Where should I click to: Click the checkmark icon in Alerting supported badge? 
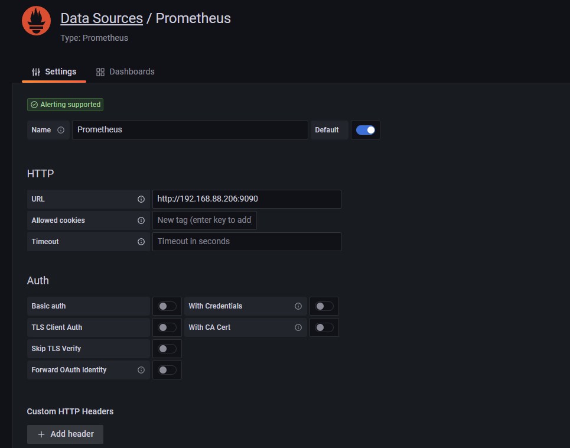click(33, 105)
